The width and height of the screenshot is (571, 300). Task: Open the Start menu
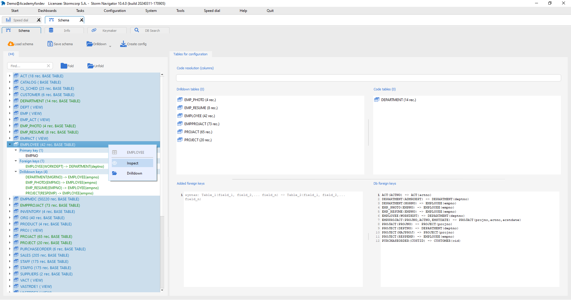pyautogui.click(x=15, y=11)
